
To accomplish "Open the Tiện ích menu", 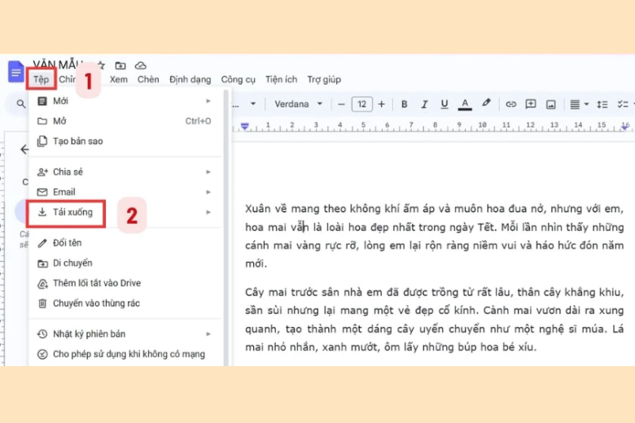I will (281, 80).
